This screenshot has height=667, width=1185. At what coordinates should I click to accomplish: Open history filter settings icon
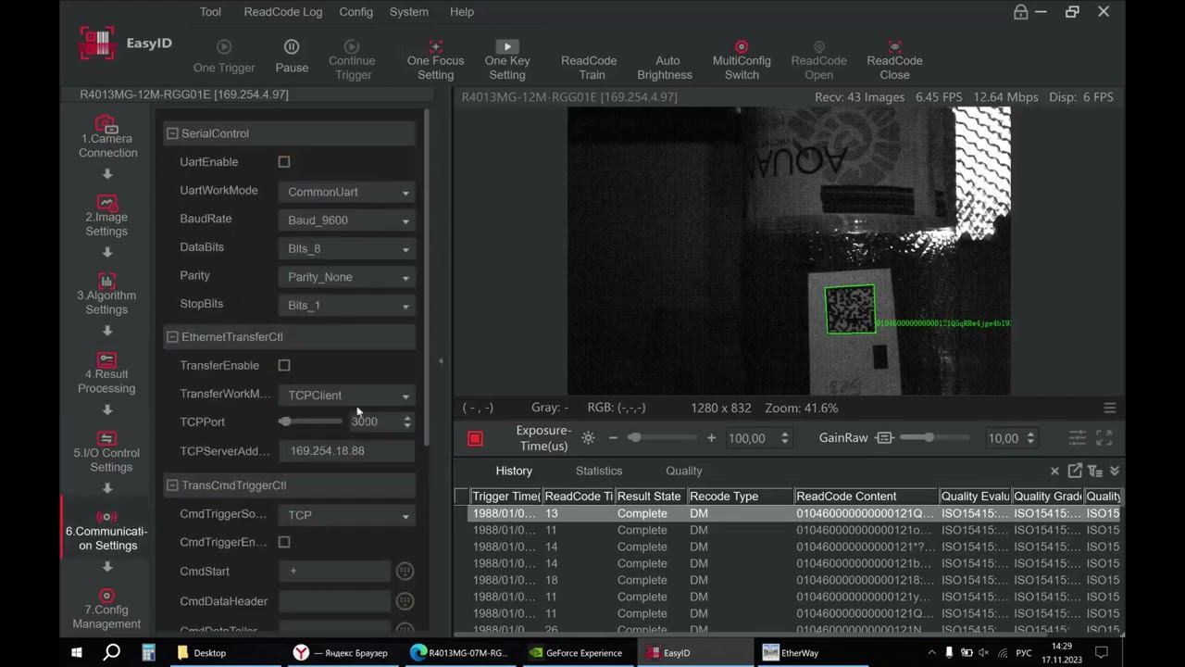(x=1095, y=471)
